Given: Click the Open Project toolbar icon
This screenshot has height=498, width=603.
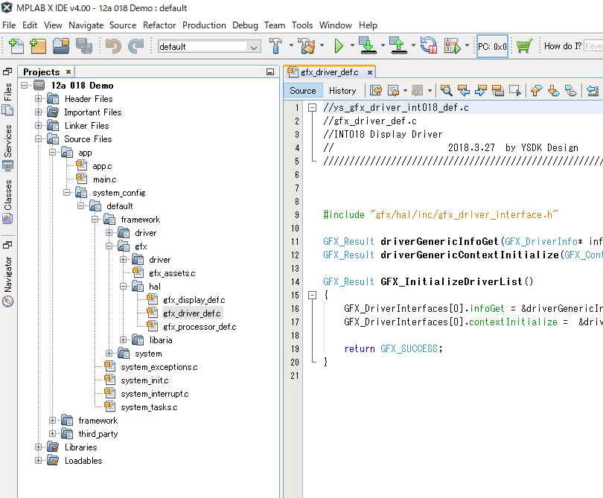Looking at the screenshot, I should (x=61, y=46).
